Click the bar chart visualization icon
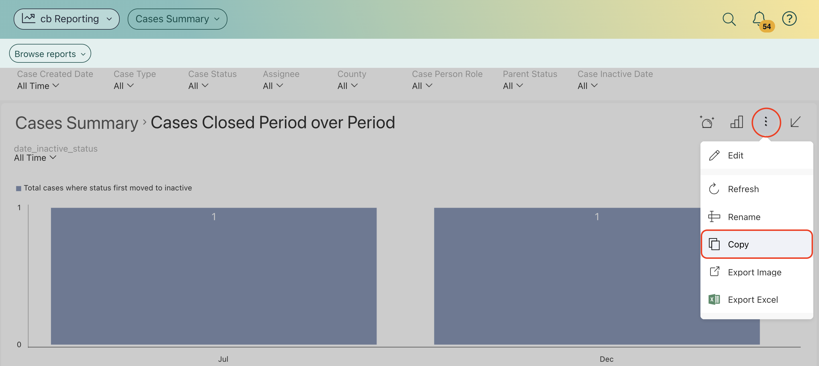This screenshot has height=366, width=819. click(736, 122)
